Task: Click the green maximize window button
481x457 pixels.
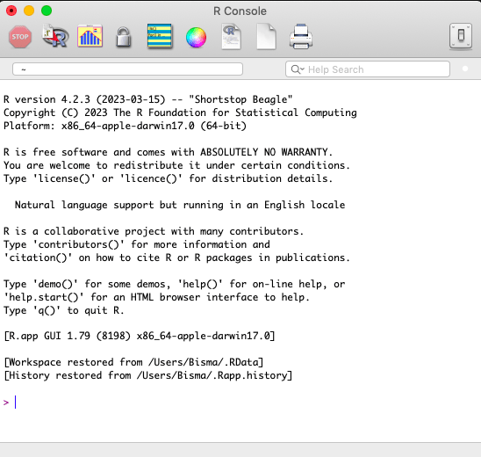Action: pos(47,11)
